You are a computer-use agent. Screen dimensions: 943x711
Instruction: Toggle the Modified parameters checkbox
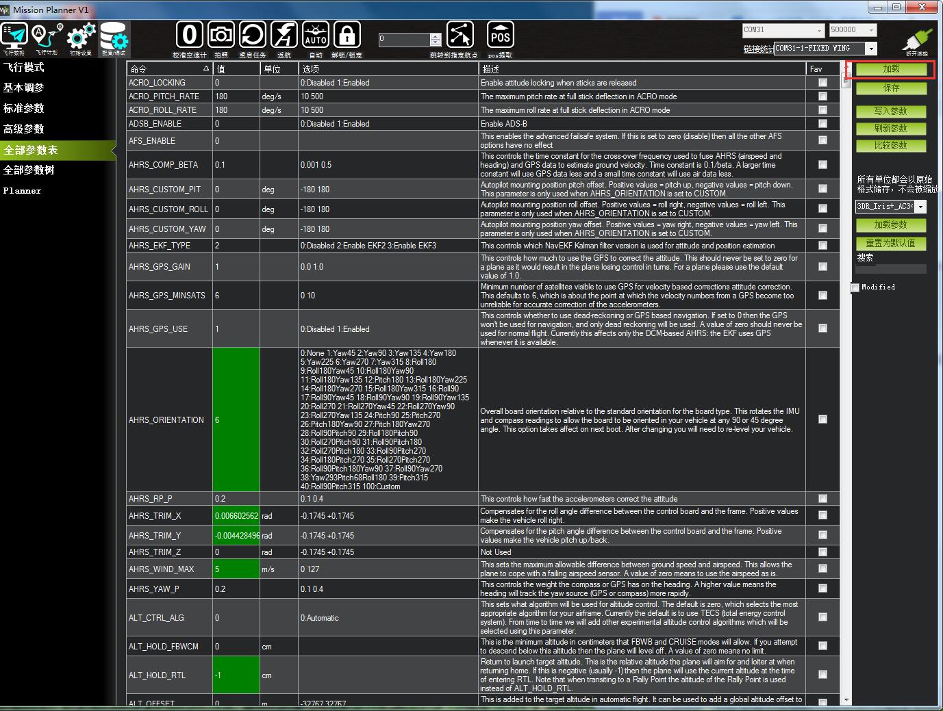tap(855, 287)
